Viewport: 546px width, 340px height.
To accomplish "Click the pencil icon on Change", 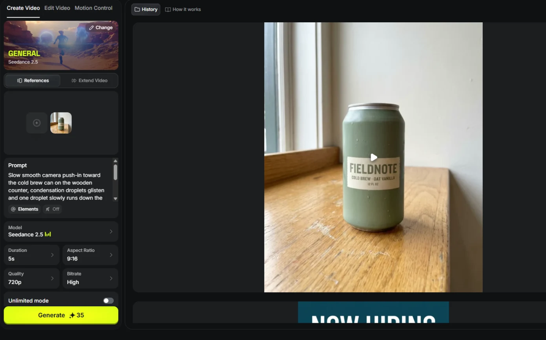I will pos(91,28).
